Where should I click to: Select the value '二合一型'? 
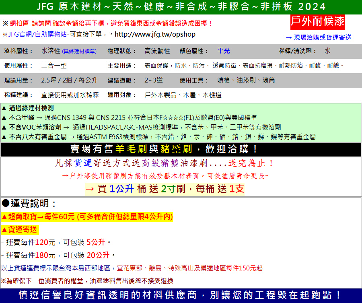pyautogui.click(x=54, y=66)
